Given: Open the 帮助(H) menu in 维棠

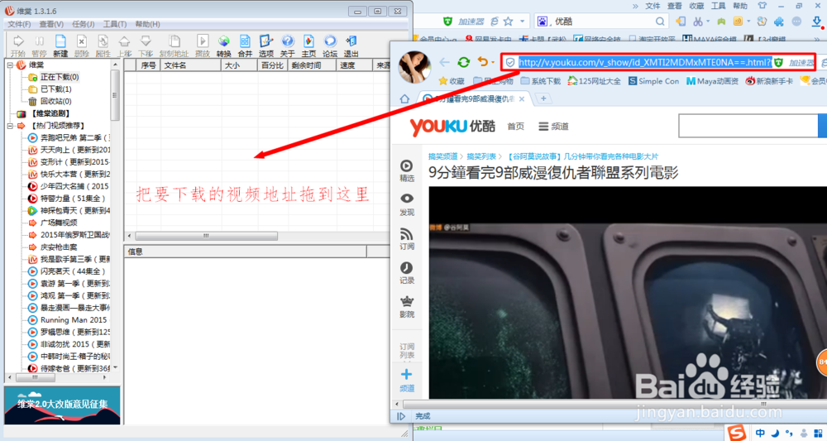Looking at the screenshot, I should coord(148,24).
